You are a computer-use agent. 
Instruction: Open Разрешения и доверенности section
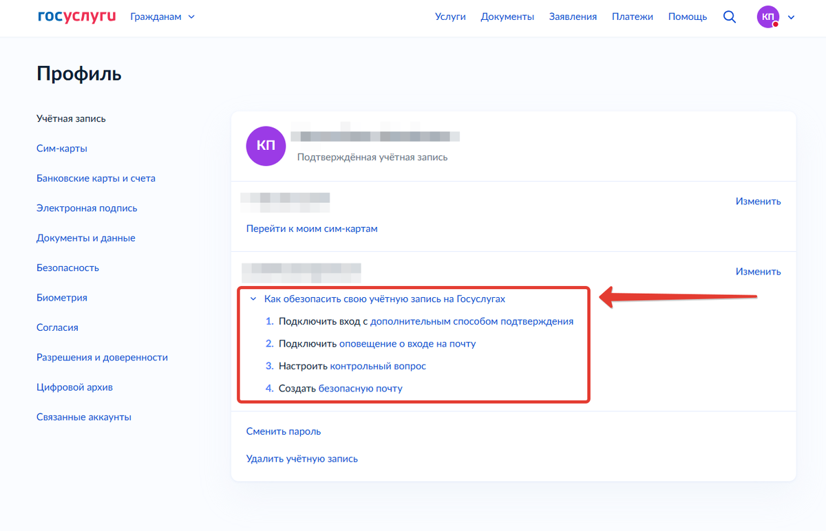(x=102, y=357)
